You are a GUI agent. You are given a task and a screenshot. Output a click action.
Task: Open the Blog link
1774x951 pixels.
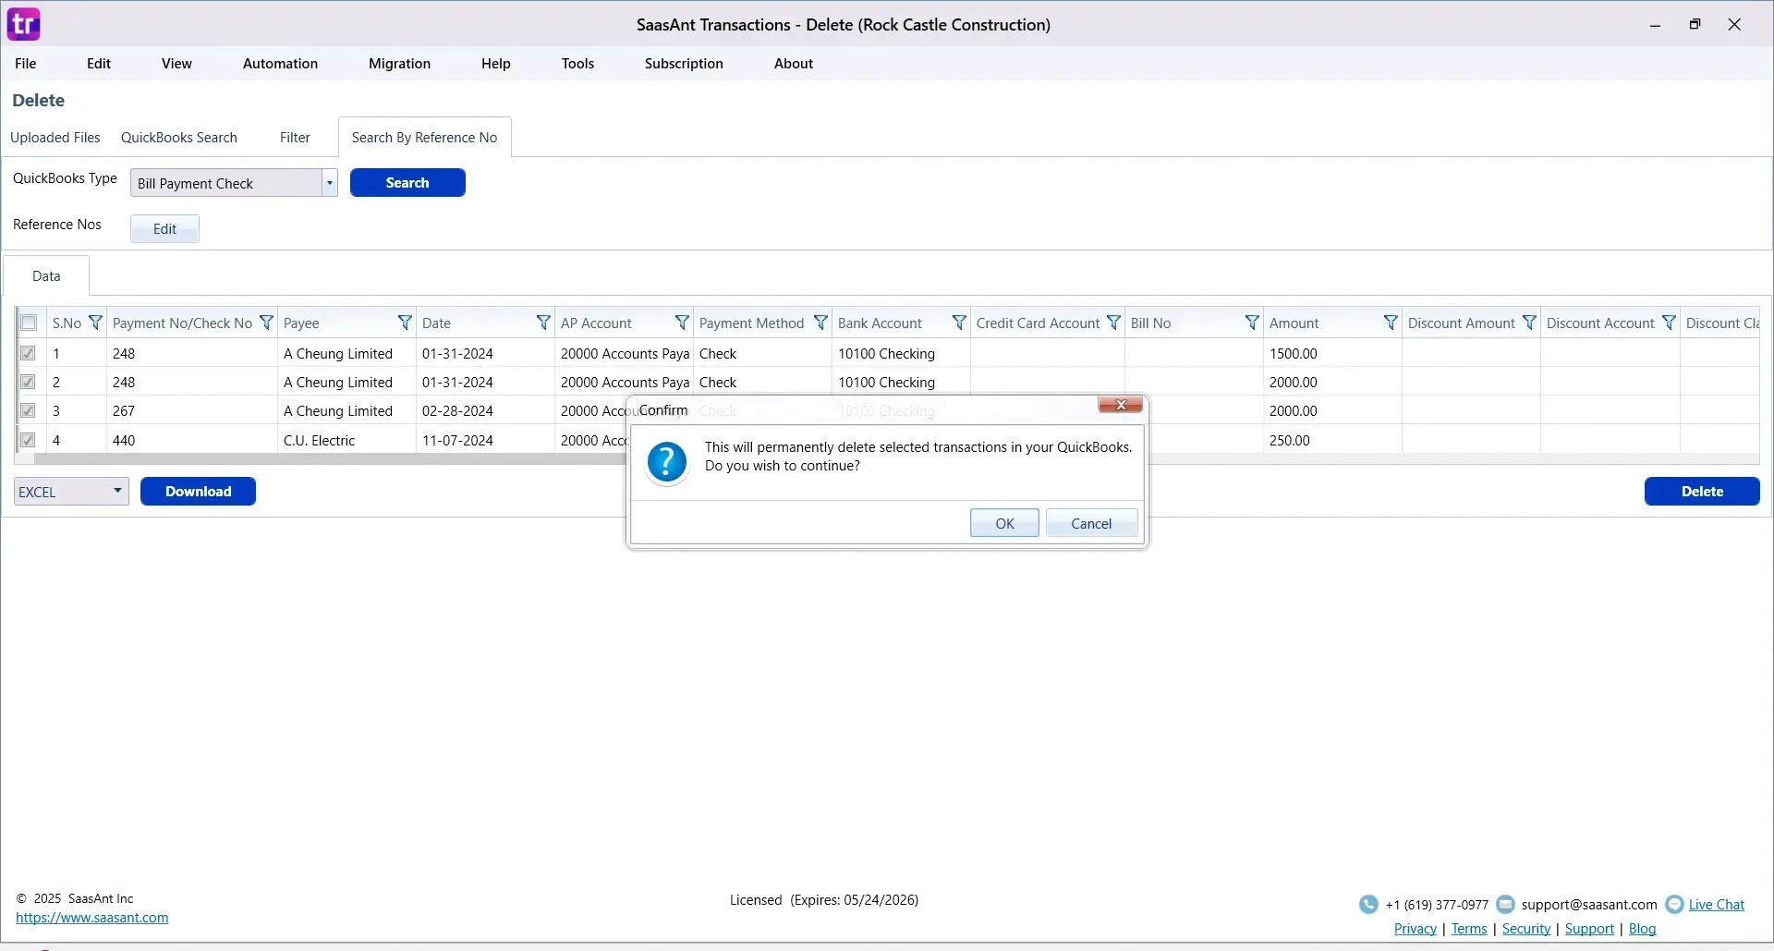click(1642, 929)
